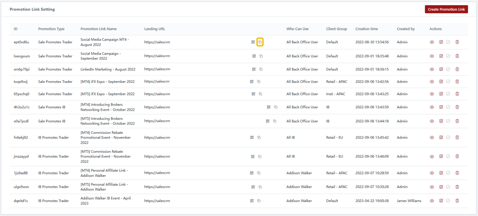The height and width of the screenshot is (216, 478).
Task: Open the landing URL for link xm6p70pi
Action: [x=157, y=69]
